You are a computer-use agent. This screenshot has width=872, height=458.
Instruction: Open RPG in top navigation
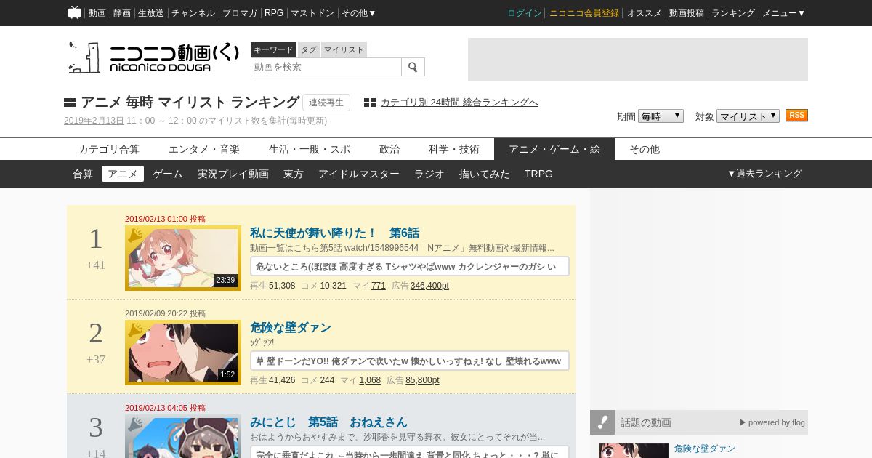pyautogui.click(x=274, y=13)
